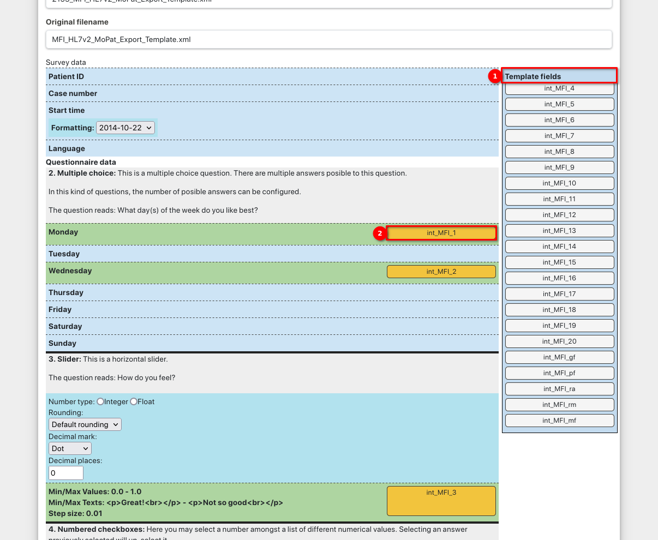Viewport: 658px width, 540px height.
Task: Select the Float number type option
Action: tap(133, 401)
